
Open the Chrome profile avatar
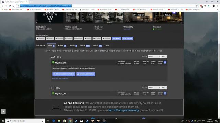pos(214,6)
